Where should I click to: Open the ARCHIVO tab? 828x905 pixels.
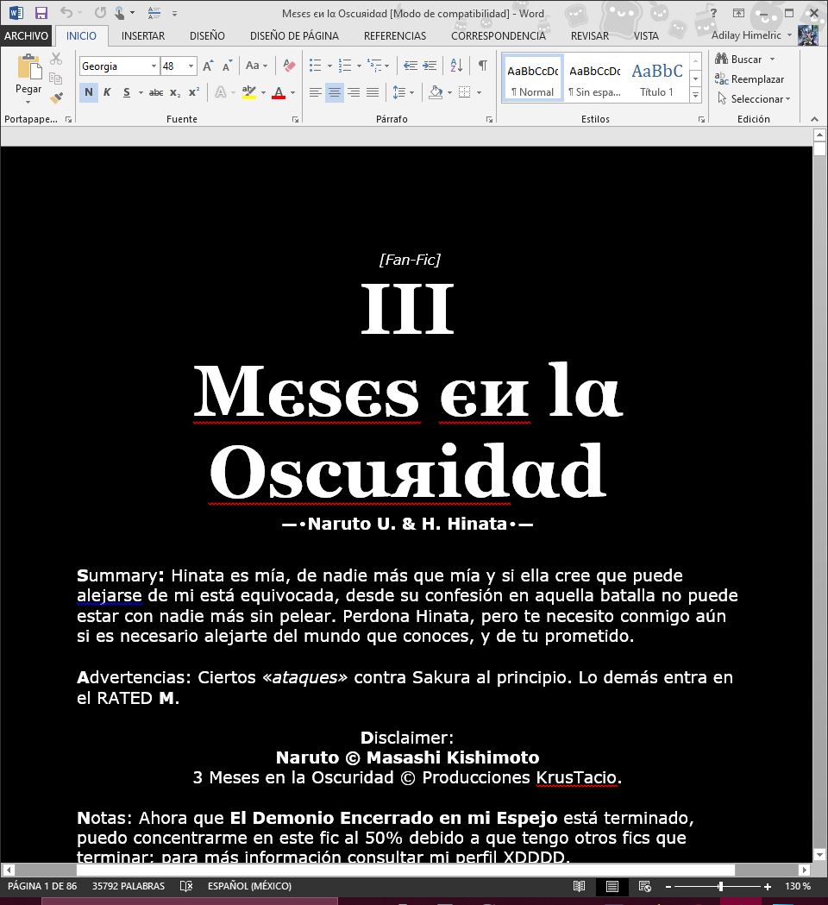coord(26,35)
